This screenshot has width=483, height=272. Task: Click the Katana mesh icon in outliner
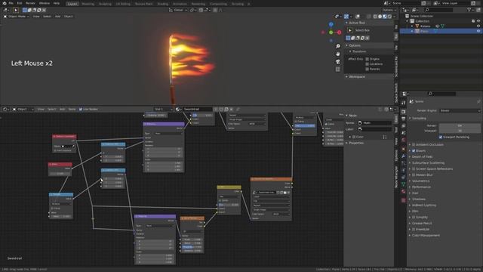pyautogui.click(x=417, y=26)
